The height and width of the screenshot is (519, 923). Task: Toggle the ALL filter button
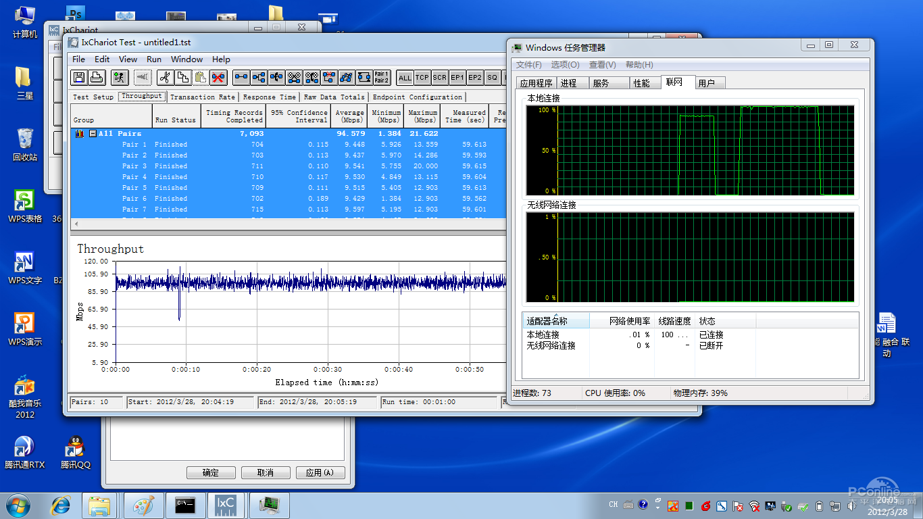405,77
